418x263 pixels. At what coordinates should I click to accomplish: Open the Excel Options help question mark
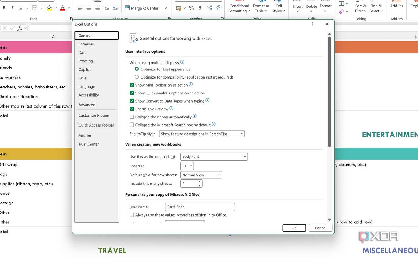coord(312,24)
